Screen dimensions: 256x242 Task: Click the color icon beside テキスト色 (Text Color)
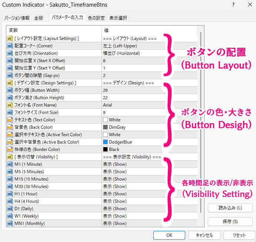pyautogui.click(x=10, y=120)
